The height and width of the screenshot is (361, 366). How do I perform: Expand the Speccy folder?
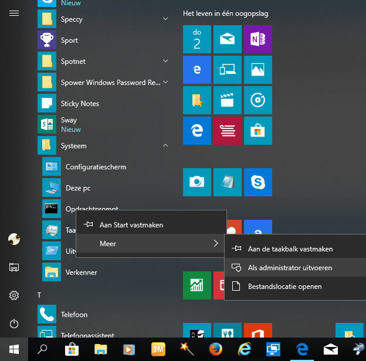[165, 19]
